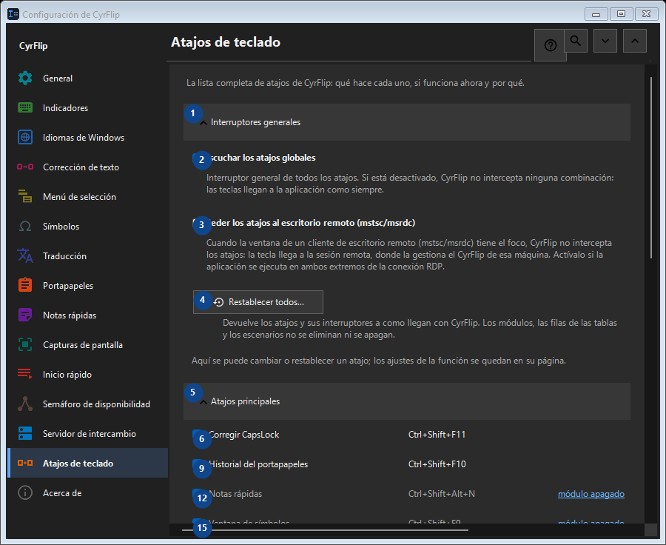Viewport: 666px width, 545px height.
Task: Select Atajos de teclado in sidebar
Action: click(87, 463)
